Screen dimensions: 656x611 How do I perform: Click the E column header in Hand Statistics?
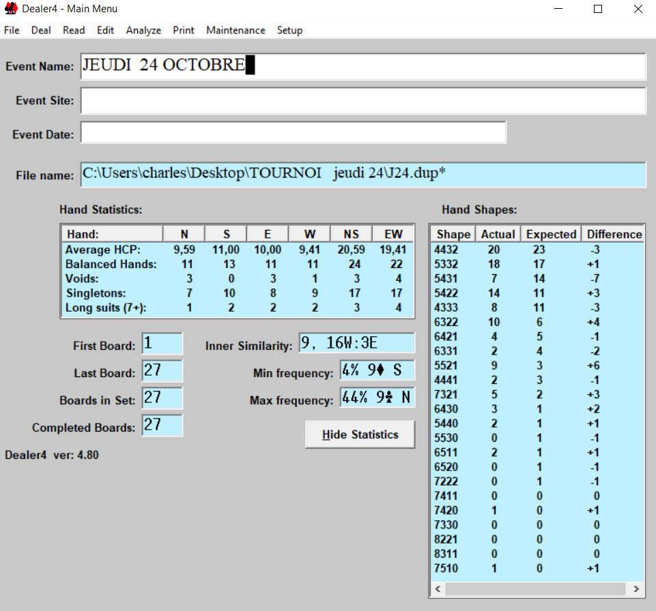click(x=268, y=234)
